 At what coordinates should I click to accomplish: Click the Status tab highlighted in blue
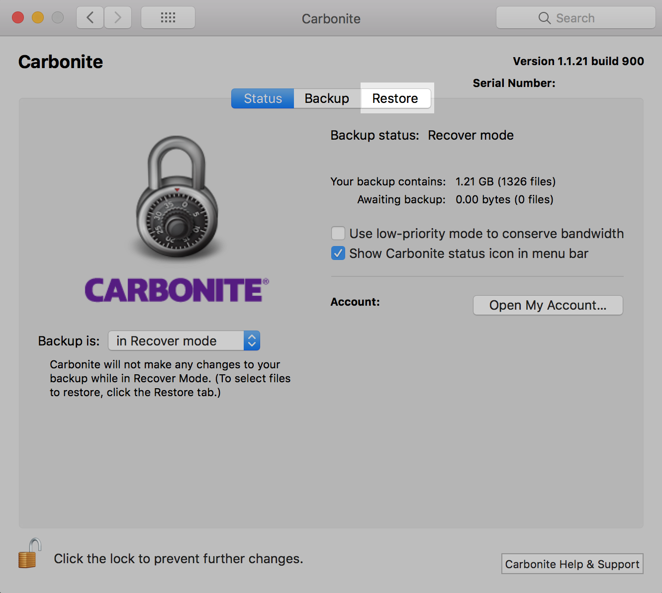[x=262, y=98]
